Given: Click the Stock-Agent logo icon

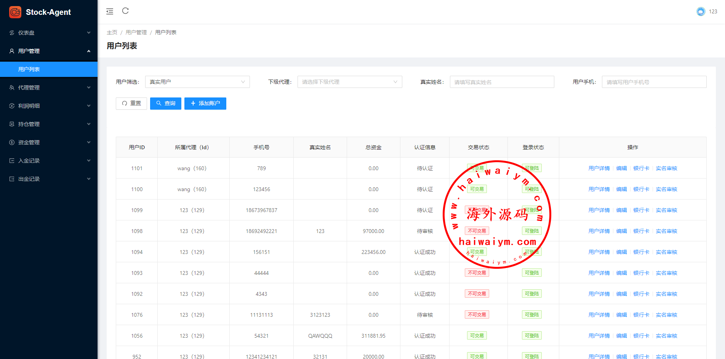Looking at the screenshot, I should [x=15, y=12].
